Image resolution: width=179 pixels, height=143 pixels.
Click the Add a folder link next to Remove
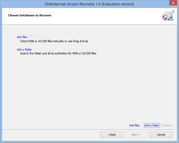tap(152, 125)
